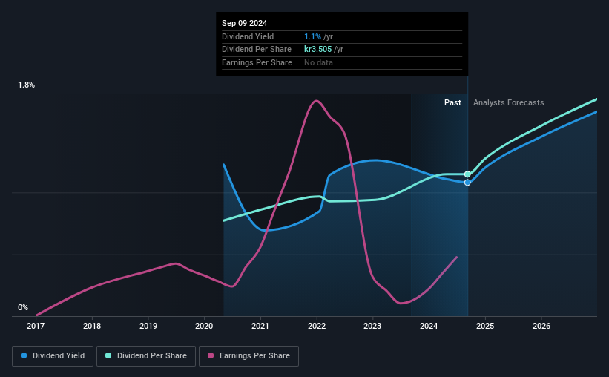Click the Past section label
This screenshot has width=609, height=377.
pos(453,102)
